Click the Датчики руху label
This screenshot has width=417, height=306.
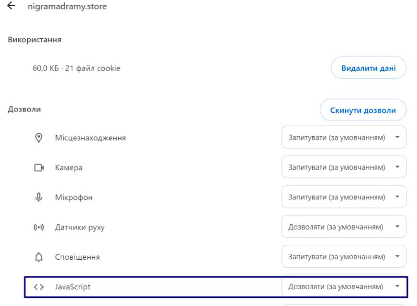click(80, 228)
